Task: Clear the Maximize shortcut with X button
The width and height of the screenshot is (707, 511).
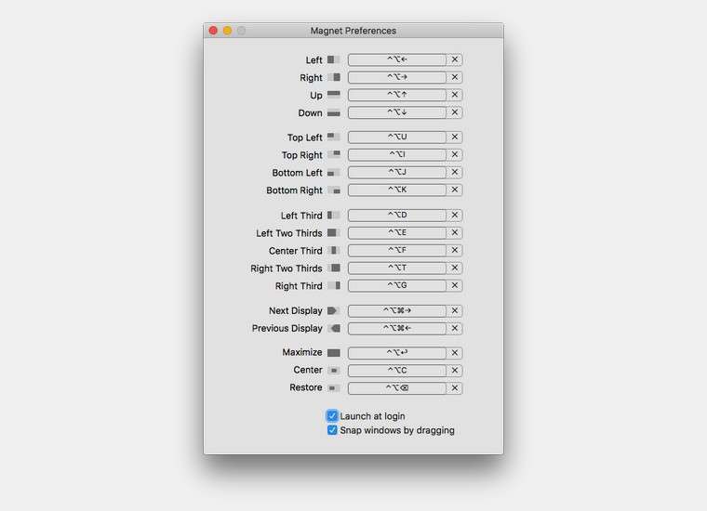Action: coord(455,353)
